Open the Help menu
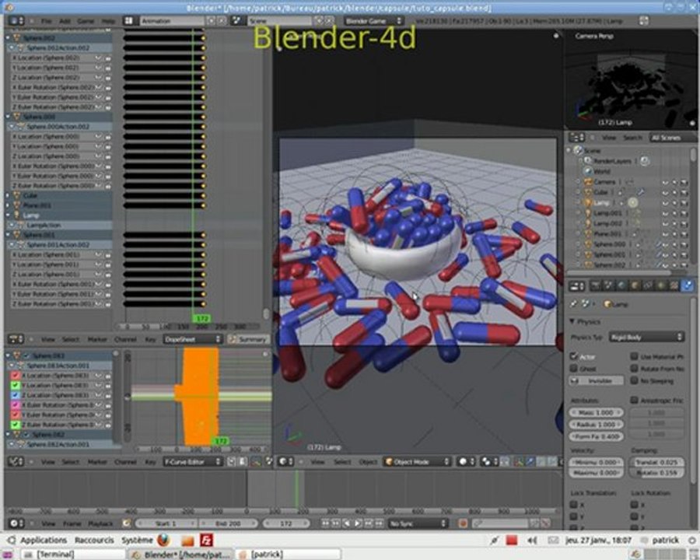This screenshot has width=700, height=560. (x=108, y=21)
